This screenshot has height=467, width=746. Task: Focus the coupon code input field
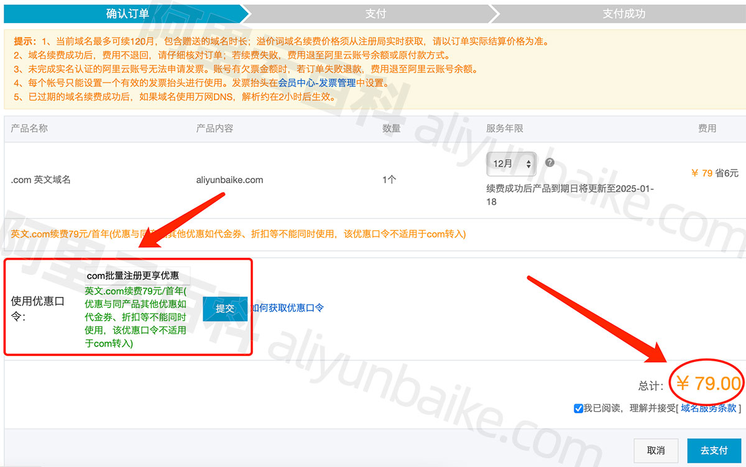click(137, 276)
